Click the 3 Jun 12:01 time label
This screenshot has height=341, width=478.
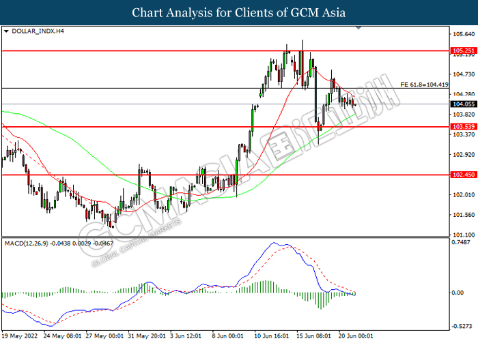pos(186,336)
